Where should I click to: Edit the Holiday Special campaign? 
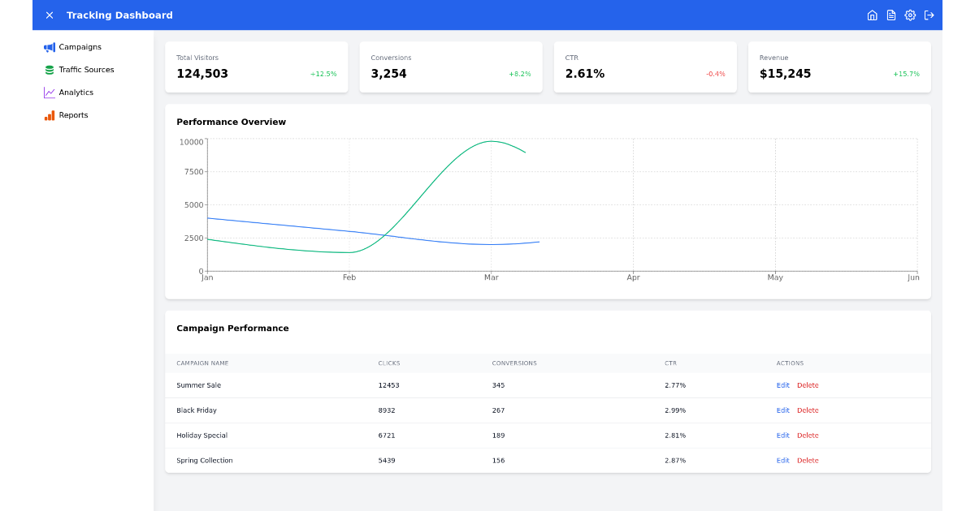782,436
